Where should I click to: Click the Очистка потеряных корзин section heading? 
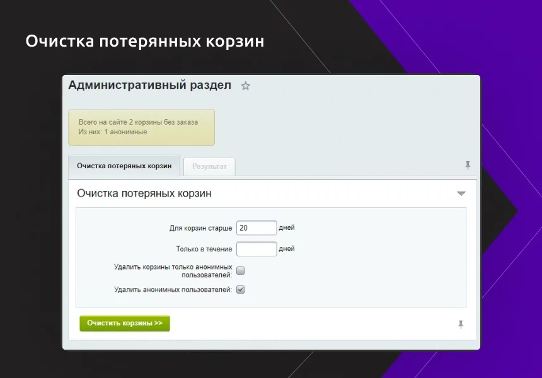[144, 193]
